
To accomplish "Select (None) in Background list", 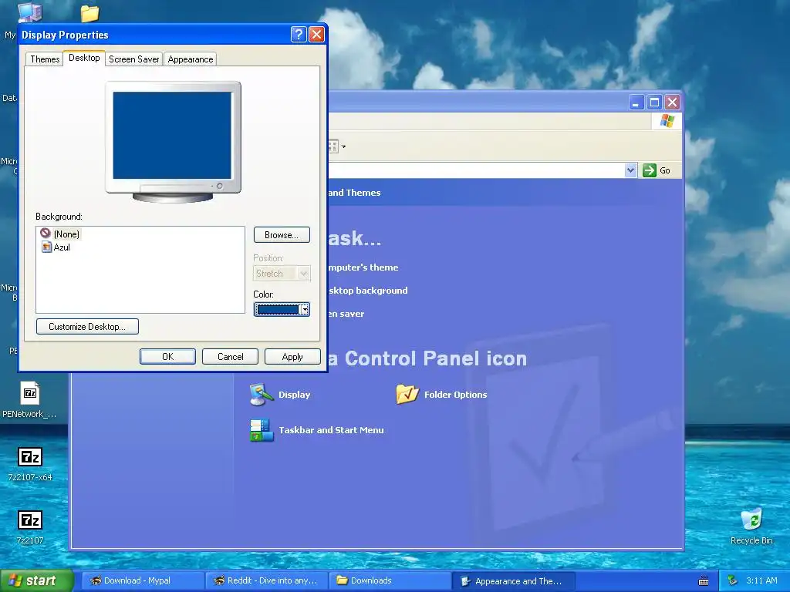I will [60, 234].
